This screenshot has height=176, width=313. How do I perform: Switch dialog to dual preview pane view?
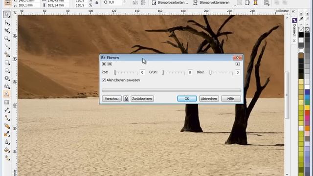104,64
